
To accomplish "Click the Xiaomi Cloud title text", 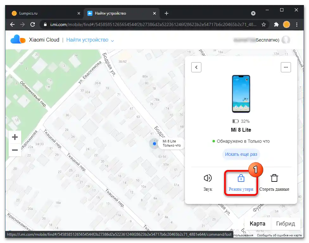I will coord(44,40).
